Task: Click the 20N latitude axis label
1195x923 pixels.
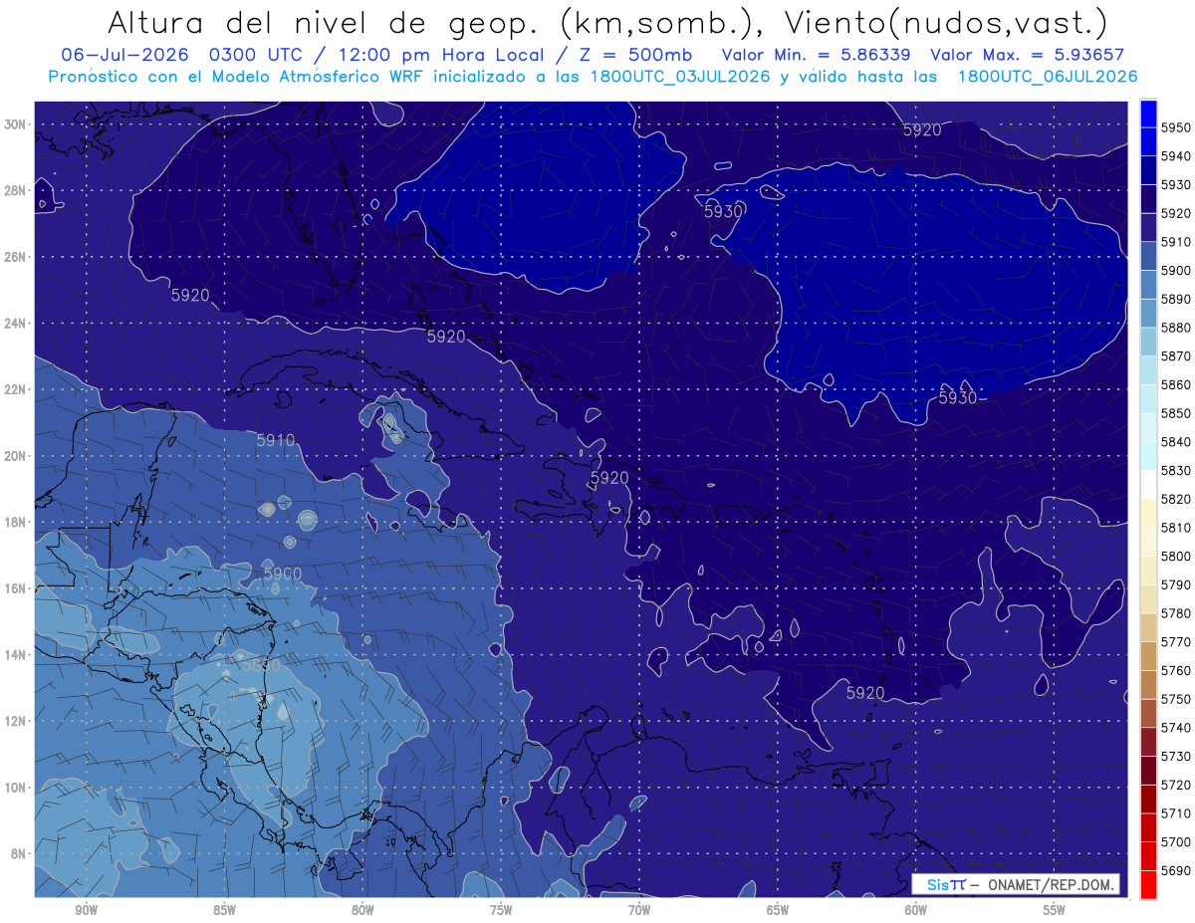Action: 15,456
